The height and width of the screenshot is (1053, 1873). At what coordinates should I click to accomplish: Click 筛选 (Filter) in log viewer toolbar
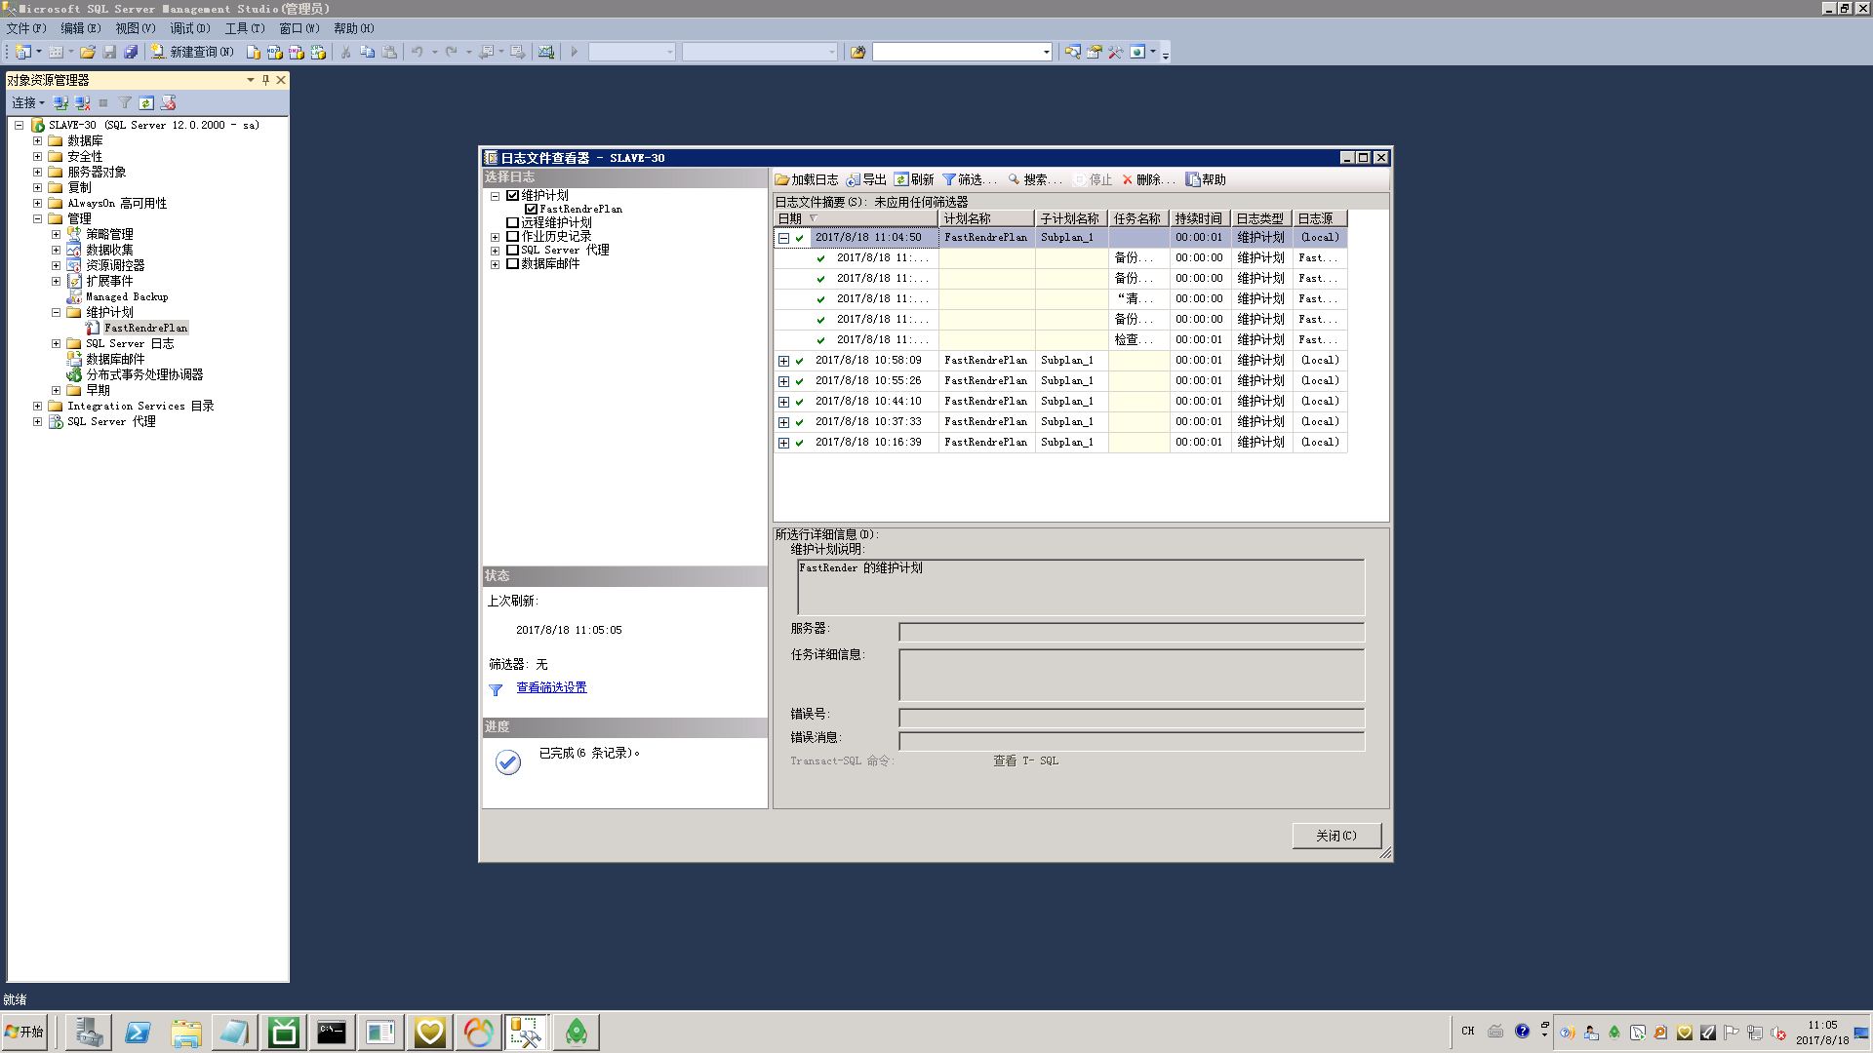969,179
